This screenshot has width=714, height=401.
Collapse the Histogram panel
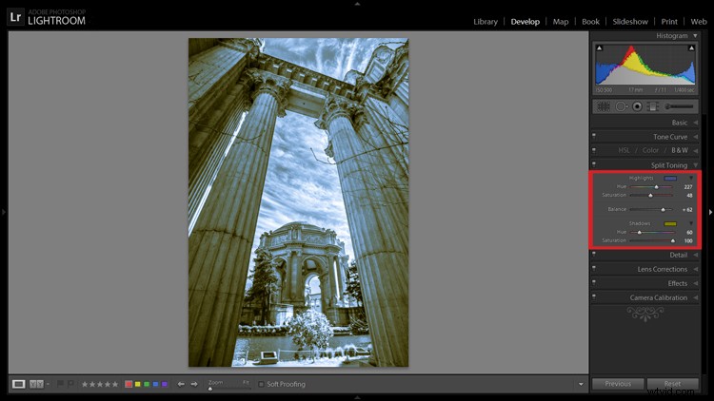[x=695, y=35]
